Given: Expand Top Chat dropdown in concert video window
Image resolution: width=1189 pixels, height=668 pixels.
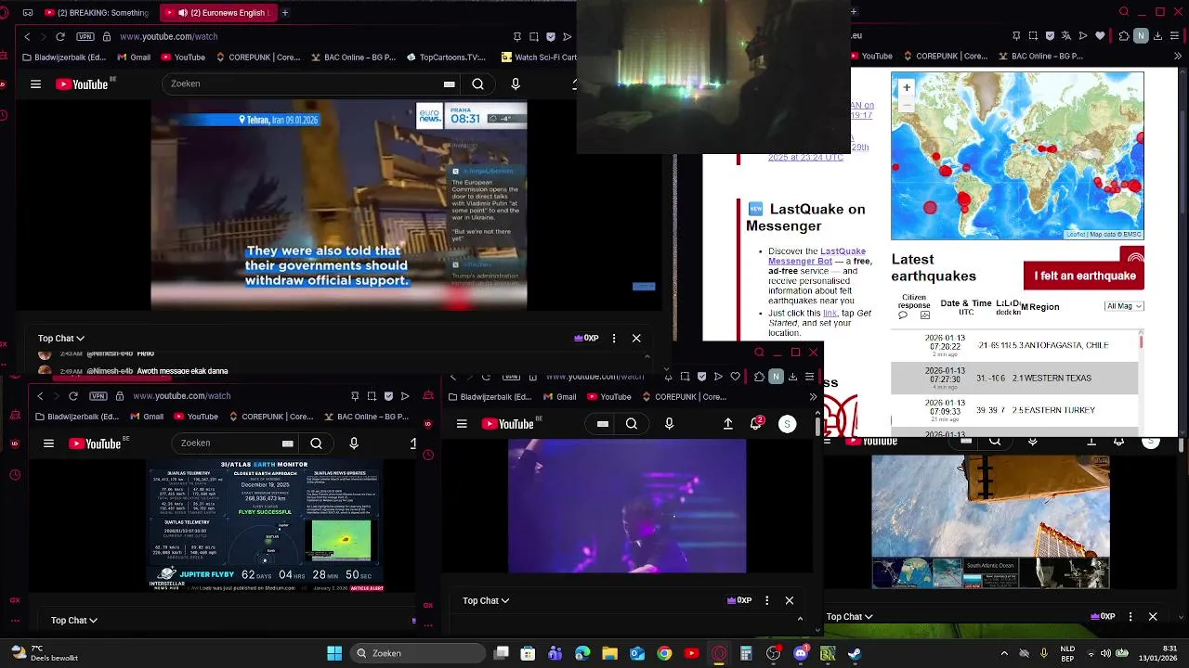Looking at the screenshot, I should 487,601.
